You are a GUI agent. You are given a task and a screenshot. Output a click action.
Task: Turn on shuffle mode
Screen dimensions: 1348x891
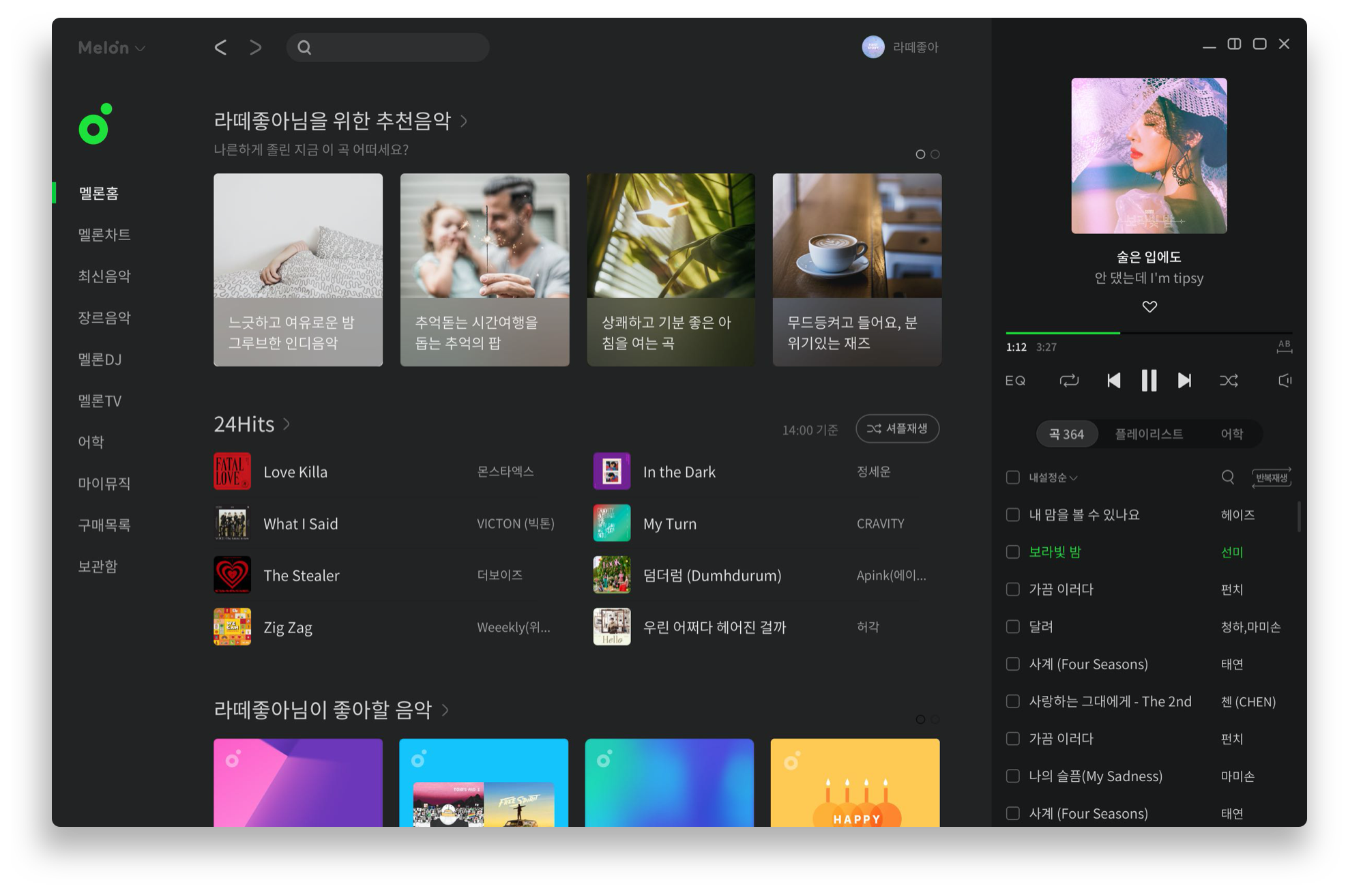(x=1229, y=380)
